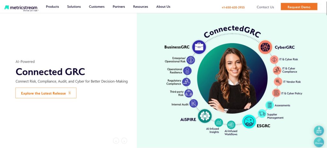Select the ESGRC landscape icon
Viewport: 327px width, 148px height.
(x=249, y=121)
